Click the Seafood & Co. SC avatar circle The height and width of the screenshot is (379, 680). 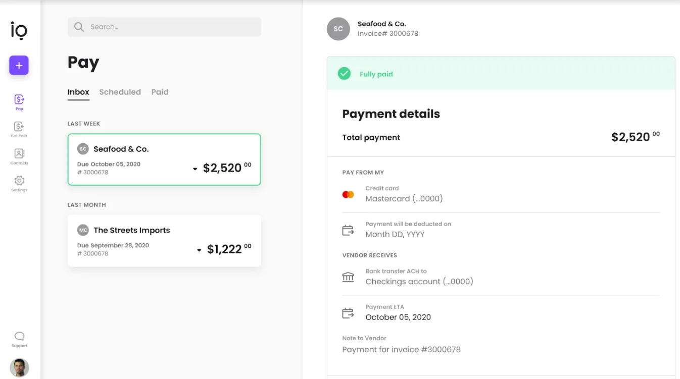[x=82, y=148]
